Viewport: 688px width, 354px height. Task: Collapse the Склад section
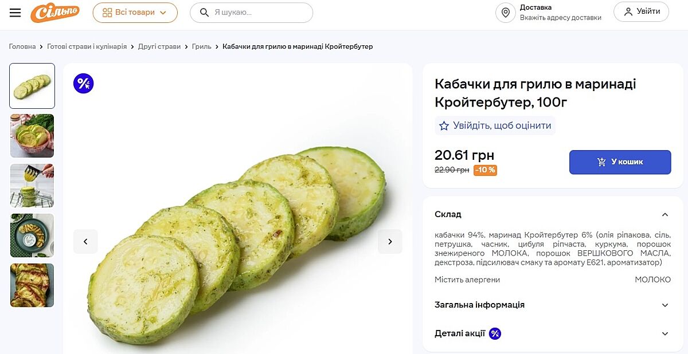tap(664, 215)
